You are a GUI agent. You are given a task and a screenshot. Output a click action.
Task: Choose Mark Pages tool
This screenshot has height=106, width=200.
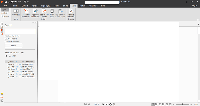point(52,13)
